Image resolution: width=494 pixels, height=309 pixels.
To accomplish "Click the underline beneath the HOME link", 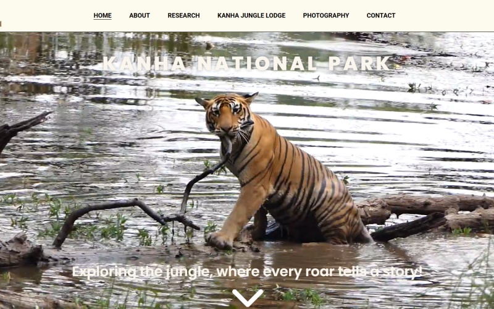I will coord(103,20).
